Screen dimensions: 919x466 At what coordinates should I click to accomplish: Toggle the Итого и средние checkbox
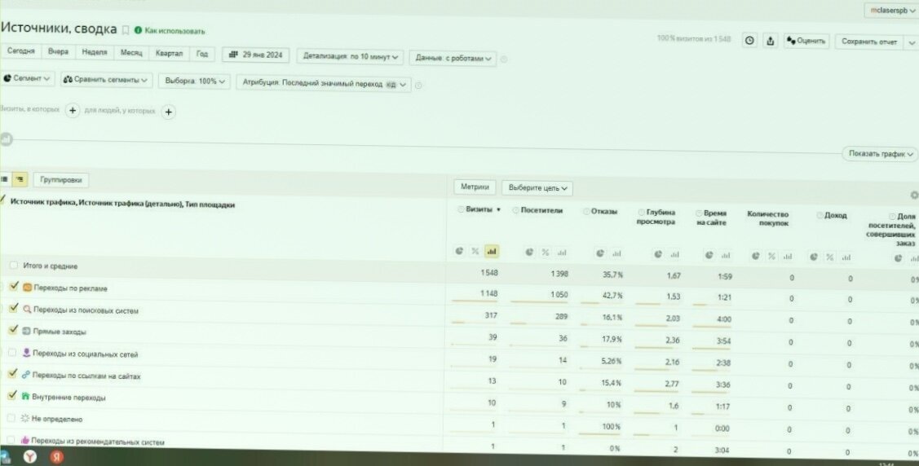coord(14,266)
